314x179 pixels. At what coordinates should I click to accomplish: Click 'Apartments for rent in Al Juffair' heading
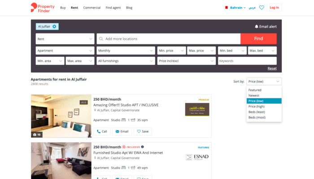click(59, 79)
